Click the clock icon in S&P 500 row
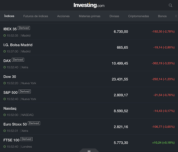This screenshot has width=178, height=152. click(5, 99)
